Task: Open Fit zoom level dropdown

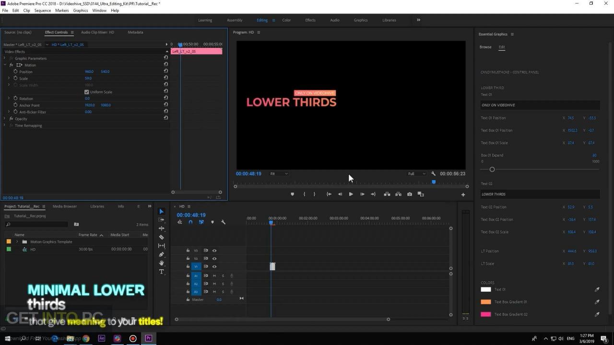Action: click(279, 173)
